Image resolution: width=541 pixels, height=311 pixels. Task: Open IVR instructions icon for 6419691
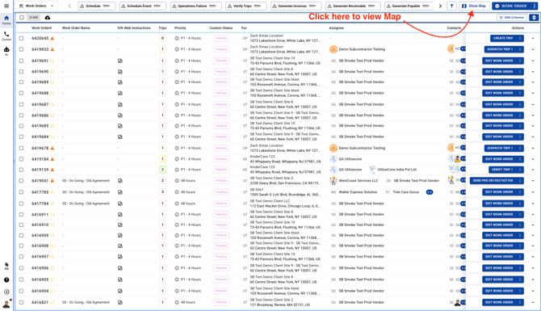120,61
